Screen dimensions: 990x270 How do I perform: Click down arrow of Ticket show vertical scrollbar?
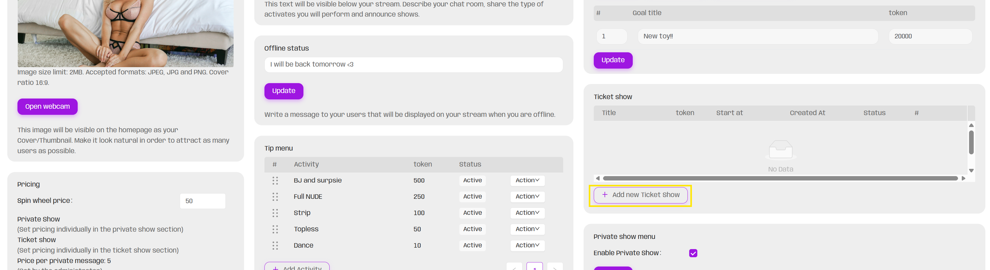(971, 171)
